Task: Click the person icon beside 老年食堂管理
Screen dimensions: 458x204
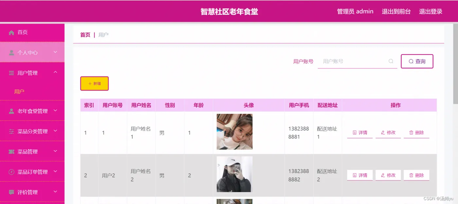Action: click(x=11, y=111)
